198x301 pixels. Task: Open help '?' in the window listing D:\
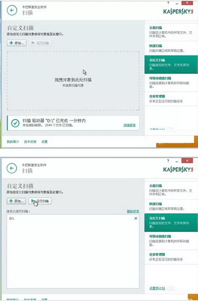[x=168, y=161]
